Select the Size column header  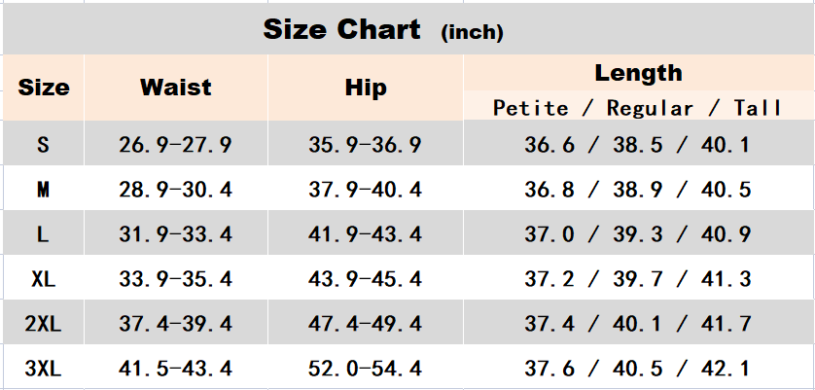tap(44, 88)
